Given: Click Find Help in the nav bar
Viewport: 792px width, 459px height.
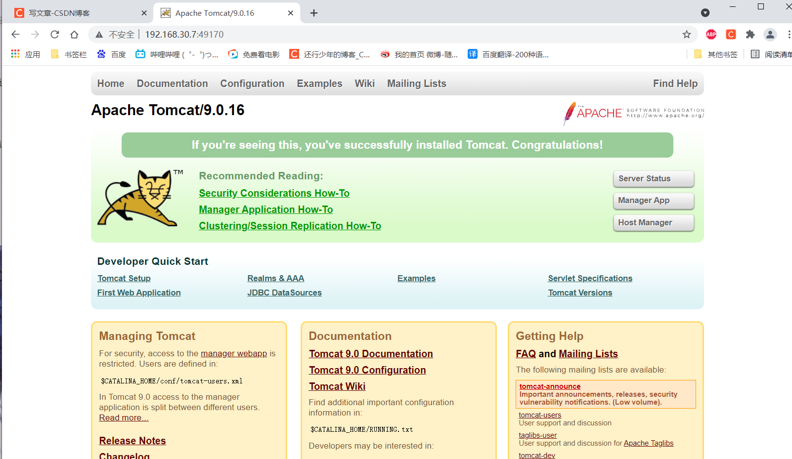Looking at the screenshot, I should 675,83.
